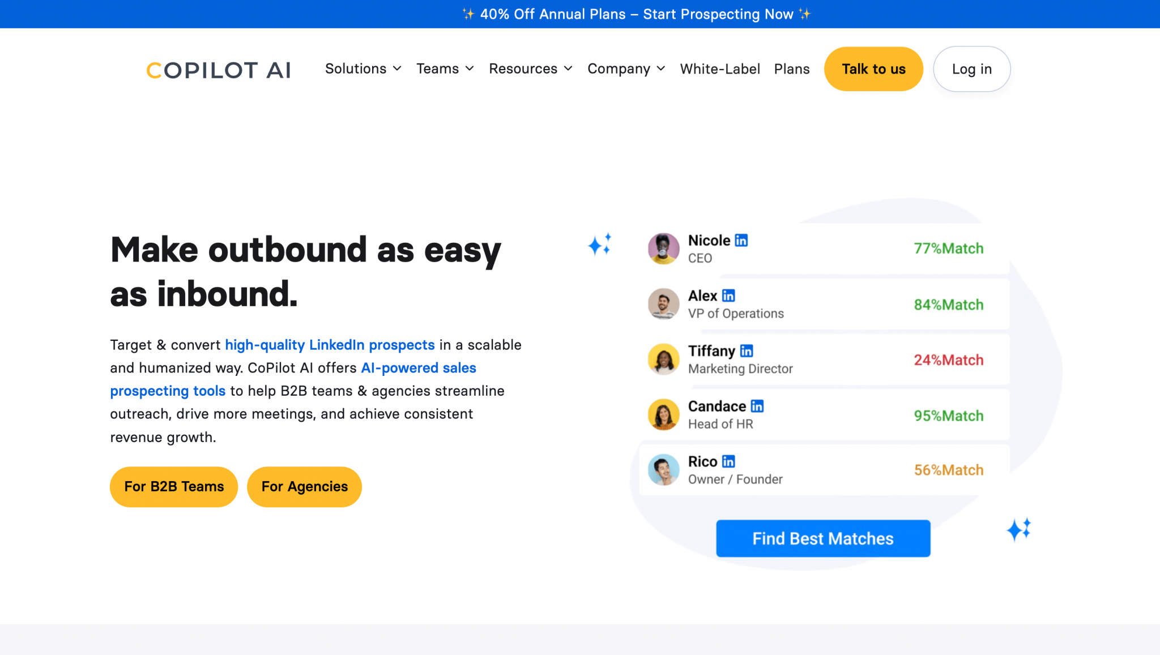Select the For B2B Teams button
This screenshot has width=1160, height=655.
pyautogui.click(x=173, y=486)
